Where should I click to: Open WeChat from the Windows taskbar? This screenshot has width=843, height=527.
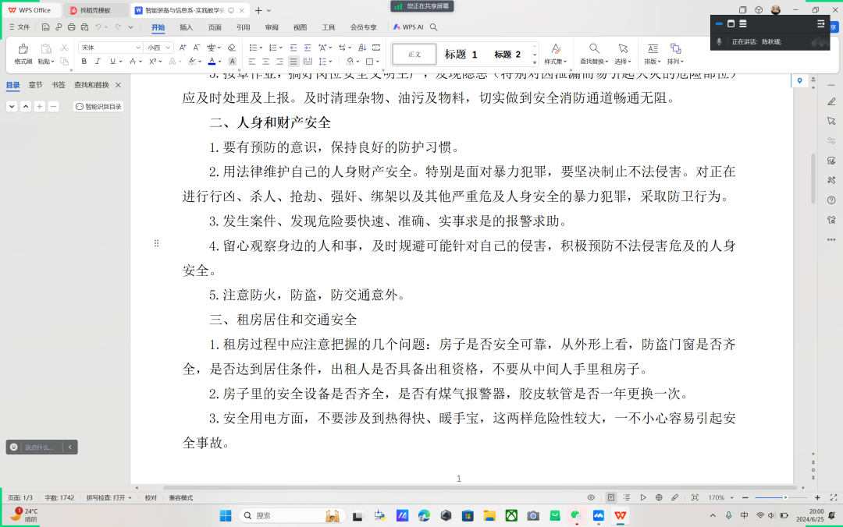tap(576, 515)
